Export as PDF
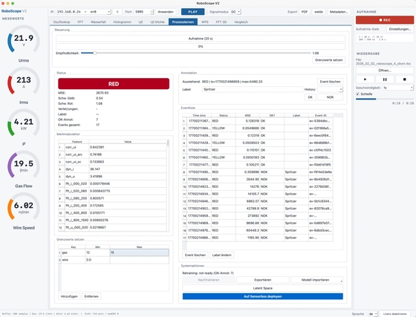The height and width of the screenshot is (317, 416). click(x=305, y=12)
